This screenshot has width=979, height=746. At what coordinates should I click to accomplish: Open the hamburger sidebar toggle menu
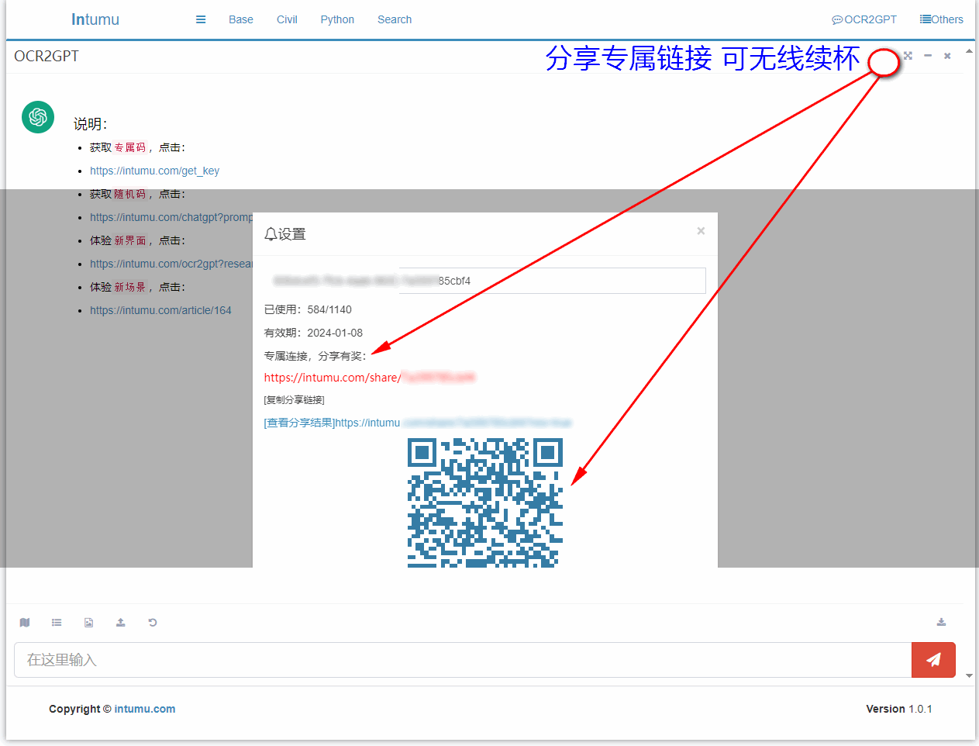pos(201,19)
